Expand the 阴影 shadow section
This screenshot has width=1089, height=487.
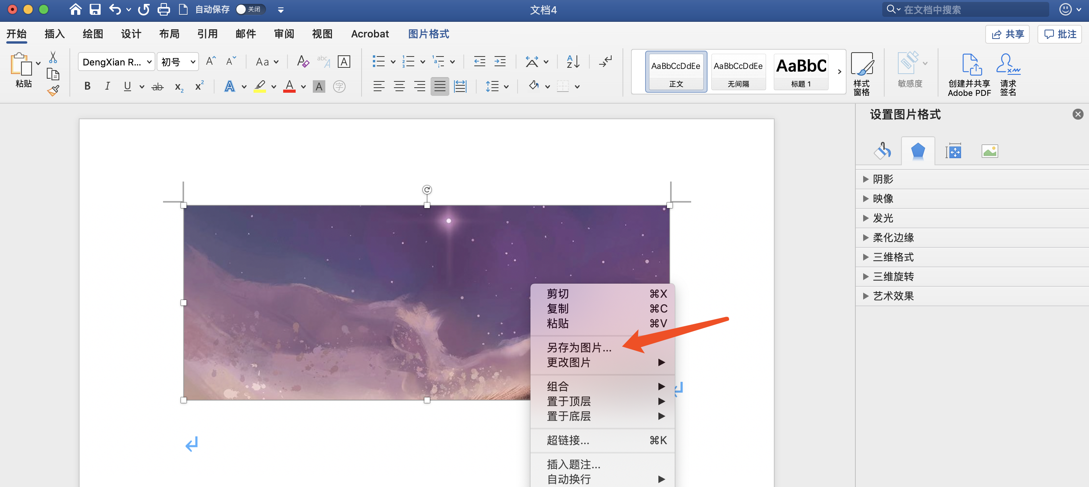click(x=883, y=179)
